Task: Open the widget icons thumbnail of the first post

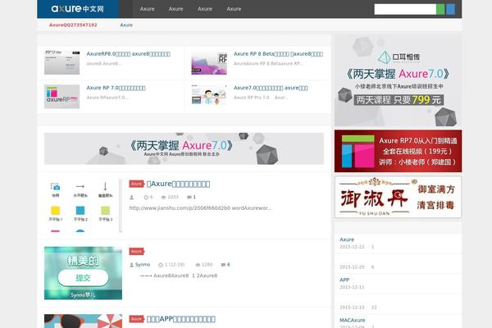Action: pos(81,206)
